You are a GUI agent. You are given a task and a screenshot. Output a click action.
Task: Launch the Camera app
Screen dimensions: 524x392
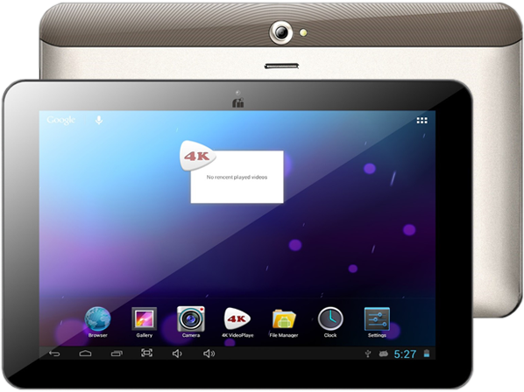pyautogui.click(x=191, y=321)
